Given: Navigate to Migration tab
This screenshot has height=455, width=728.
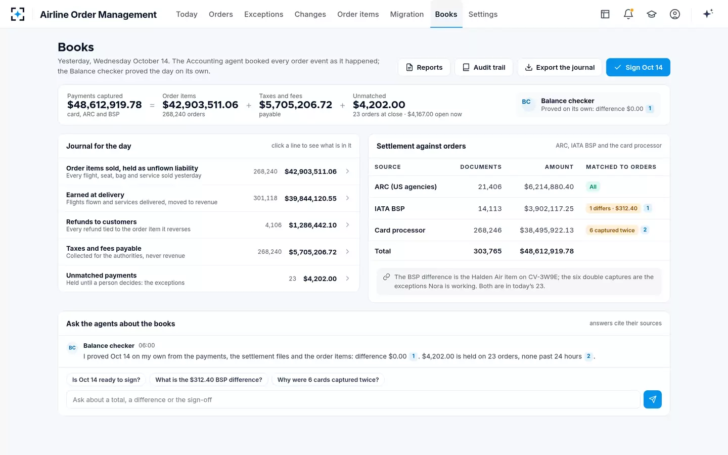Looking at the screenshot, I should (x=407, y=14).
